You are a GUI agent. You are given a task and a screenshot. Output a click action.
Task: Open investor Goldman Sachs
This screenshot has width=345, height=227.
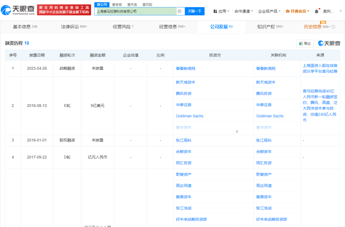190,116
